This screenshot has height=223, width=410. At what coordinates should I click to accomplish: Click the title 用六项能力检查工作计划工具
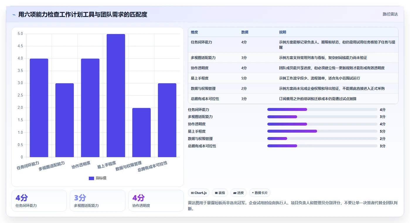[x=83, y=14]
